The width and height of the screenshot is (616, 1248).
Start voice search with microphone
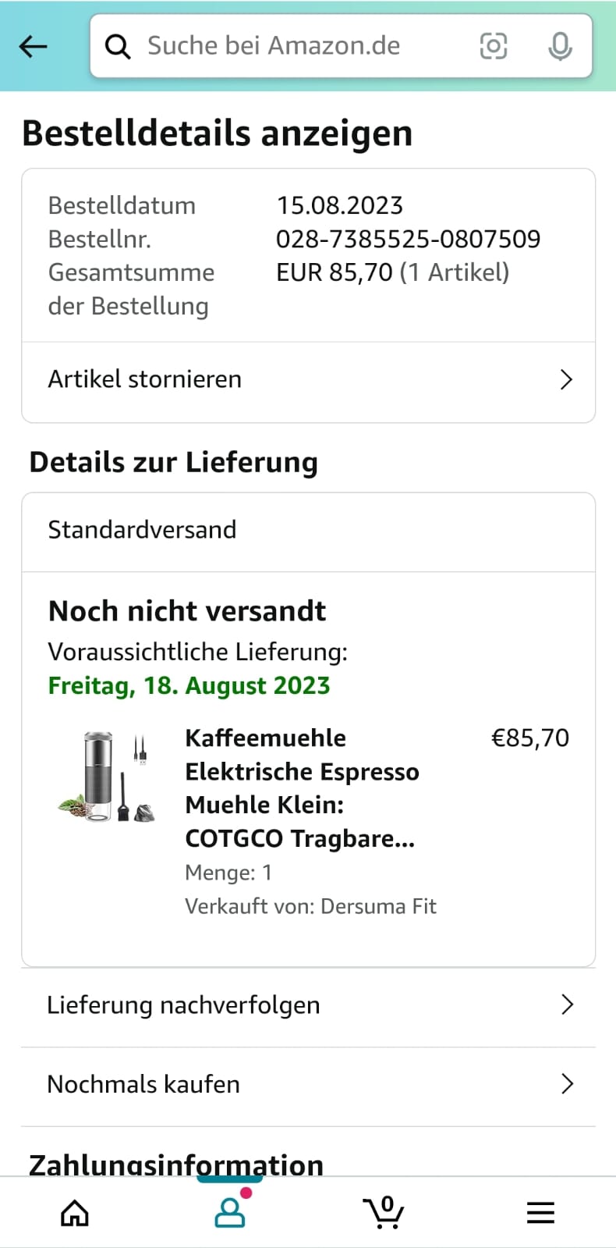[560, 47]
